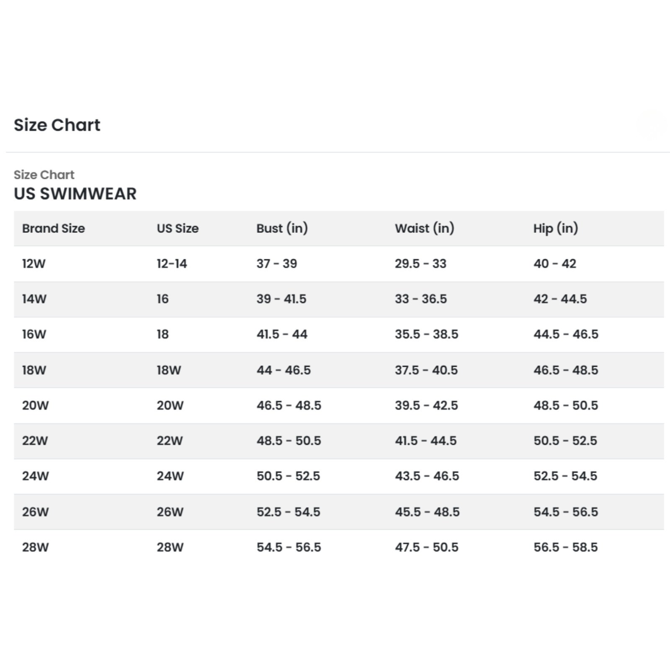Click waist value 39.5 - 42.5
This screenshot has height=670, width=670.
426,405
